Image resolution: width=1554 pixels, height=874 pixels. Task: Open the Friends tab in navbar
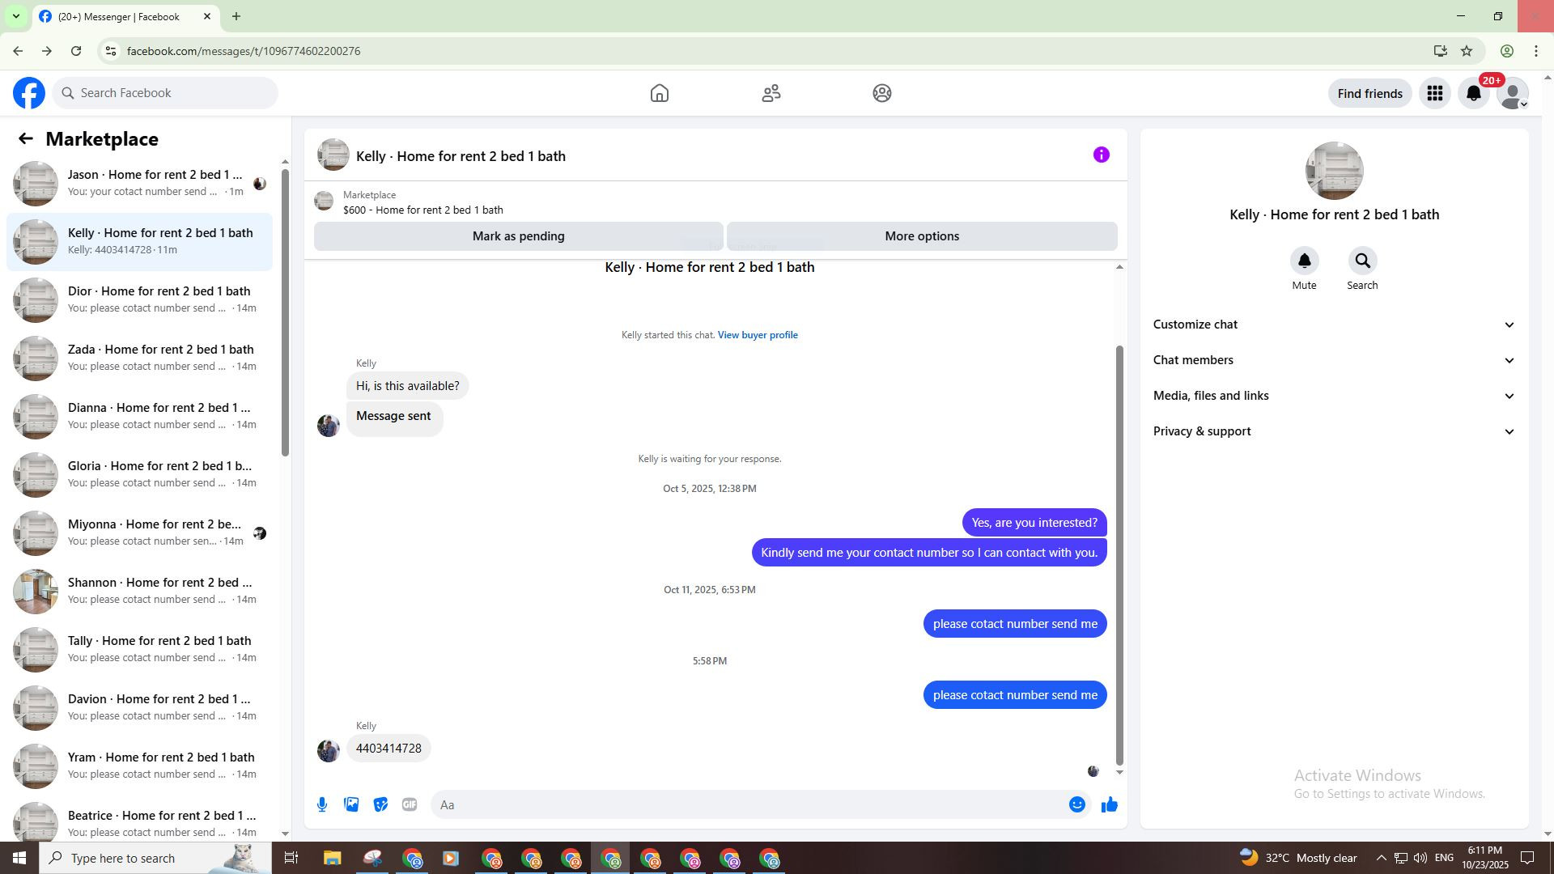tap(771, 94)
